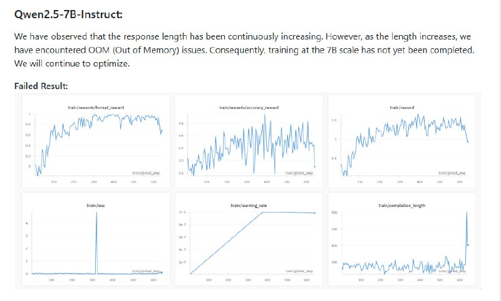Click the train/completion_length chart title
This screenshot has width=501, height=301.
coord(402,204)
